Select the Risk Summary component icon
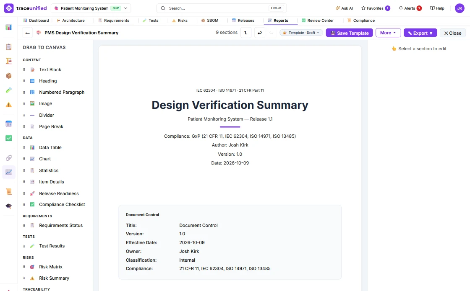This screenshot has height=291, width=470. (x=32, y=278)
